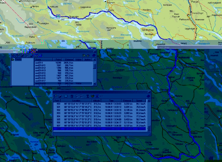Click the folder-up icon in Track Library toolbar
Viewport: 222px width, 162px height.
coord(84,55)
